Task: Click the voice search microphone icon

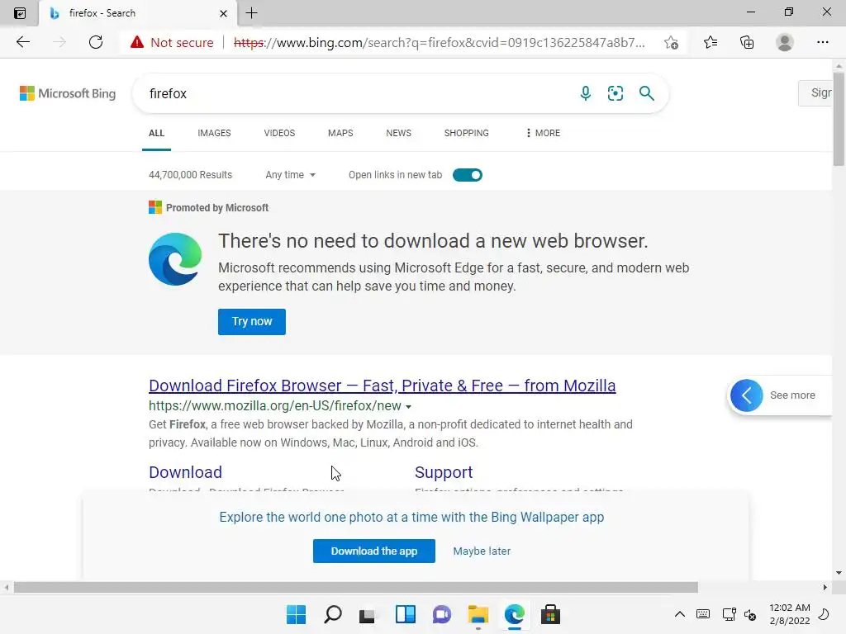Action: [x=586, y=93]
